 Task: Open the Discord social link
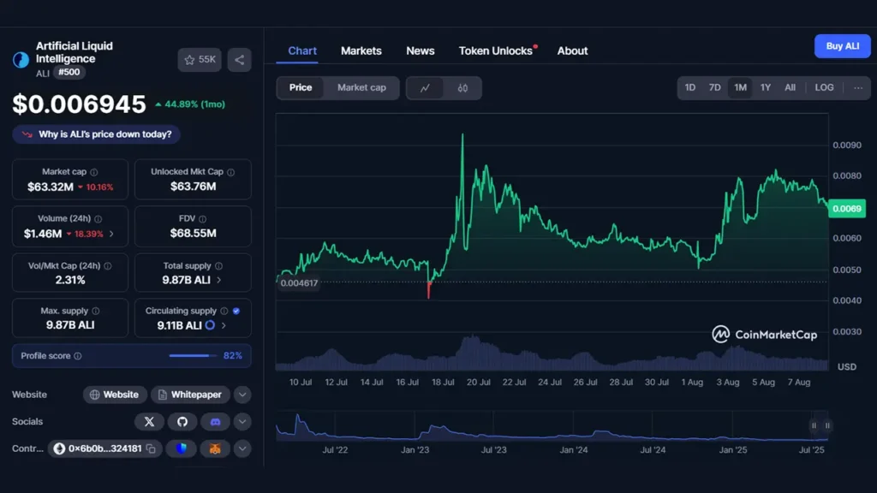click(215, 421)
